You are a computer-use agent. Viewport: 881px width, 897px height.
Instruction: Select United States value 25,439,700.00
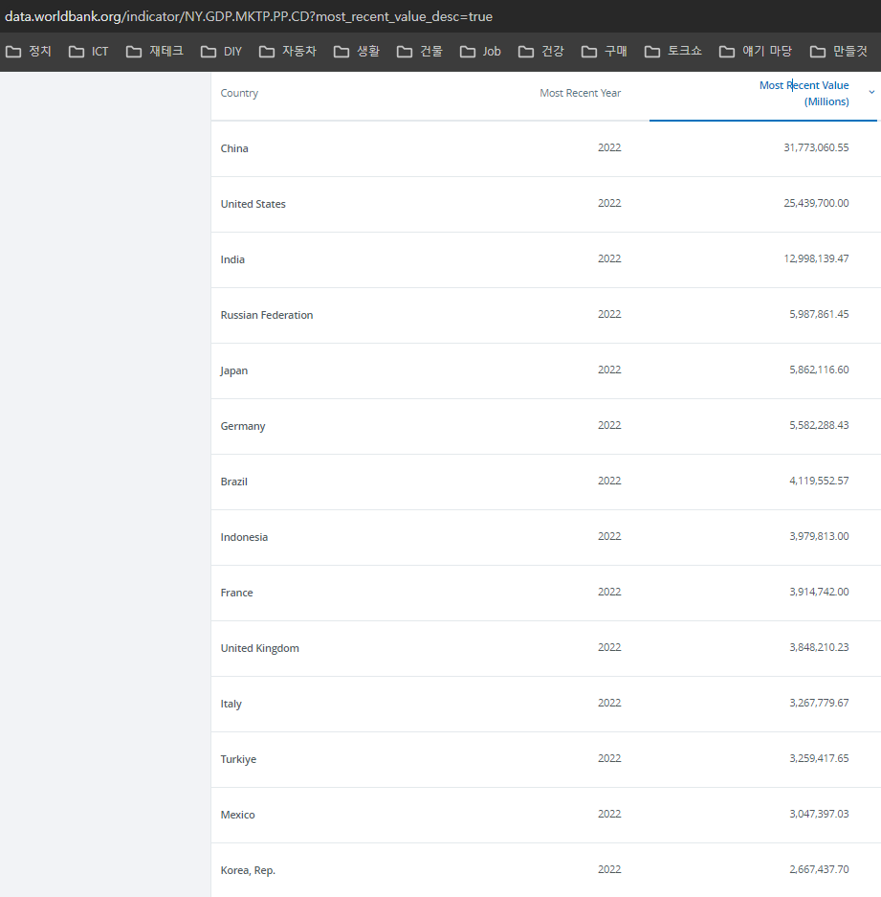[x=816, y=203]
